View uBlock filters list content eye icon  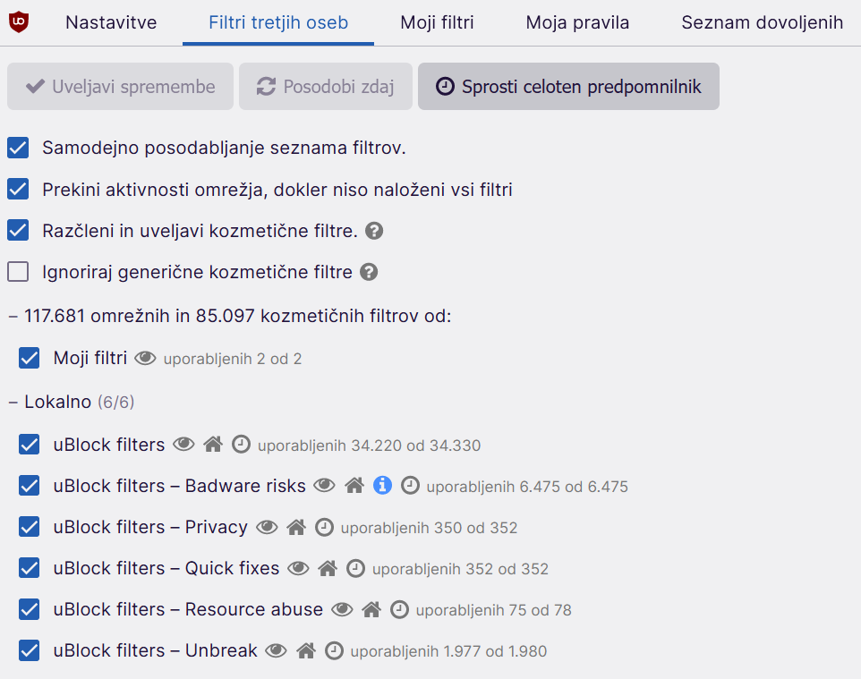[184, 444]
